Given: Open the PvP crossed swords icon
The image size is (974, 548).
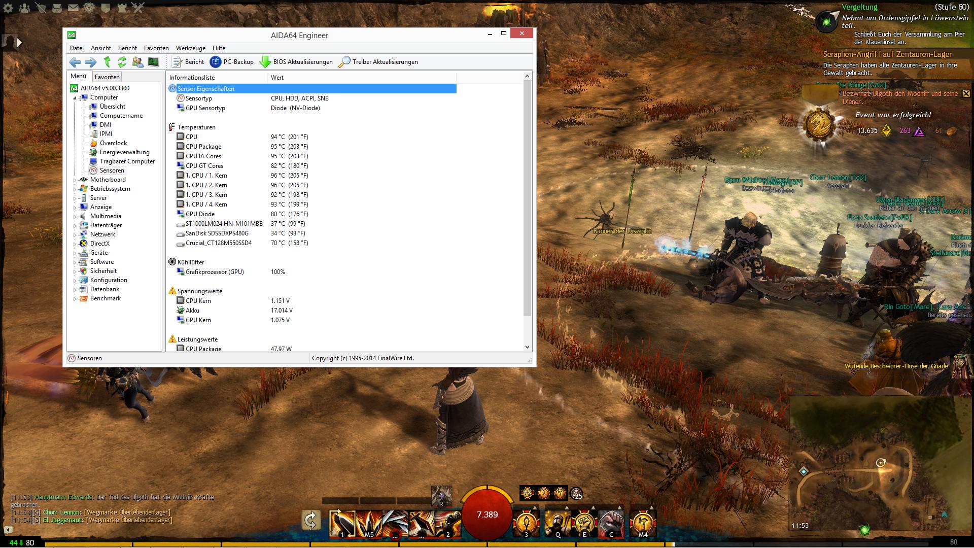Looking at the screenshot, I should (138, 8).
